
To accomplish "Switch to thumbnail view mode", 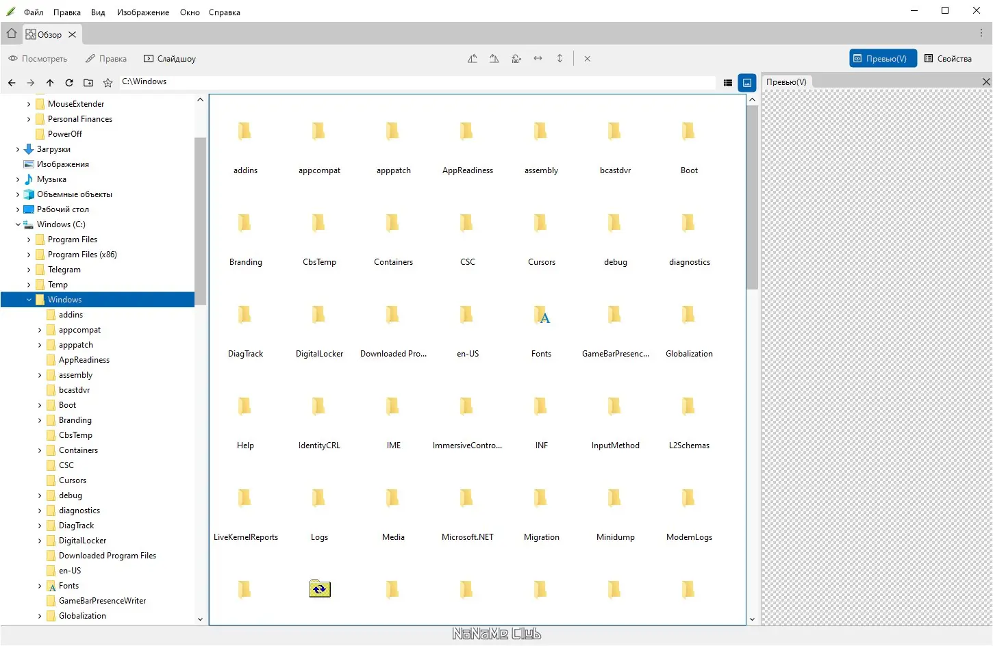I will [x=747, y=83].
